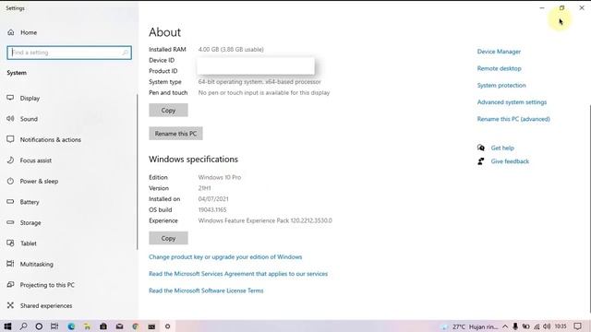591x332 pixels.
Task: Open File Explorer from taskbar
Action: 87,326
